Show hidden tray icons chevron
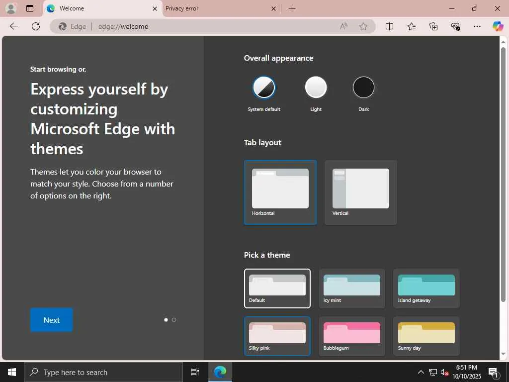Screen dimensions: 509x382 421,372
